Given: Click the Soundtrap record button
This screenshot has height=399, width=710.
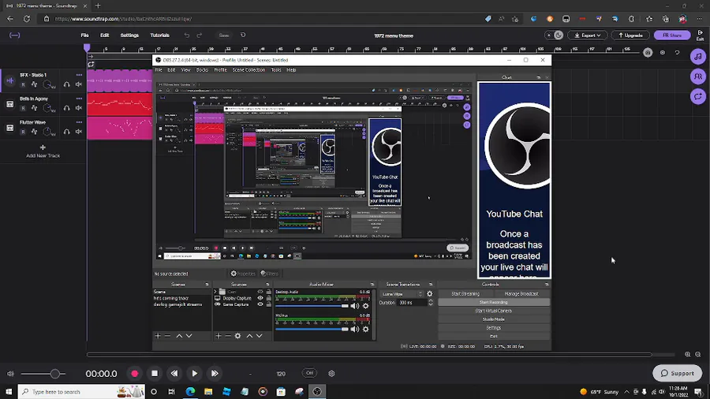Looking at the screenshot, I should point(134,374).
